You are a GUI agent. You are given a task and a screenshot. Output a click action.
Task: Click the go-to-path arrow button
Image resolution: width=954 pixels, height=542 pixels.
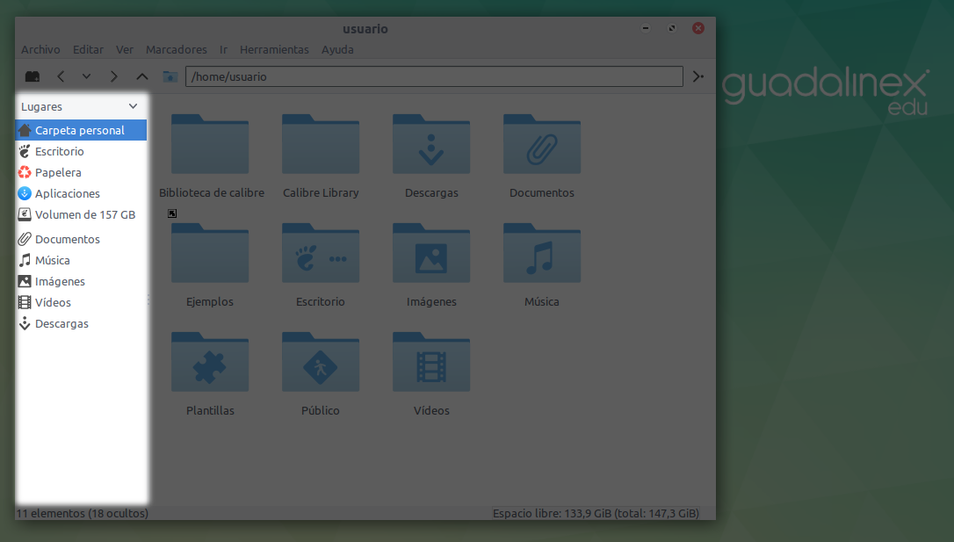698,76
